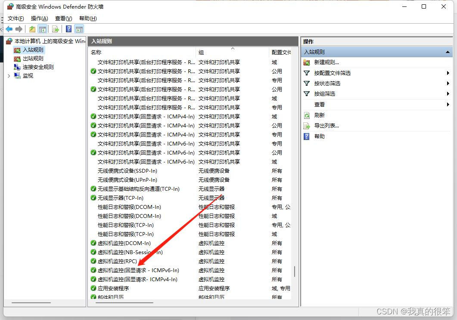Select rule 虚拟机监控(NB-Session-In)
The width and height of the screenshot is (457, 320).
130,252
